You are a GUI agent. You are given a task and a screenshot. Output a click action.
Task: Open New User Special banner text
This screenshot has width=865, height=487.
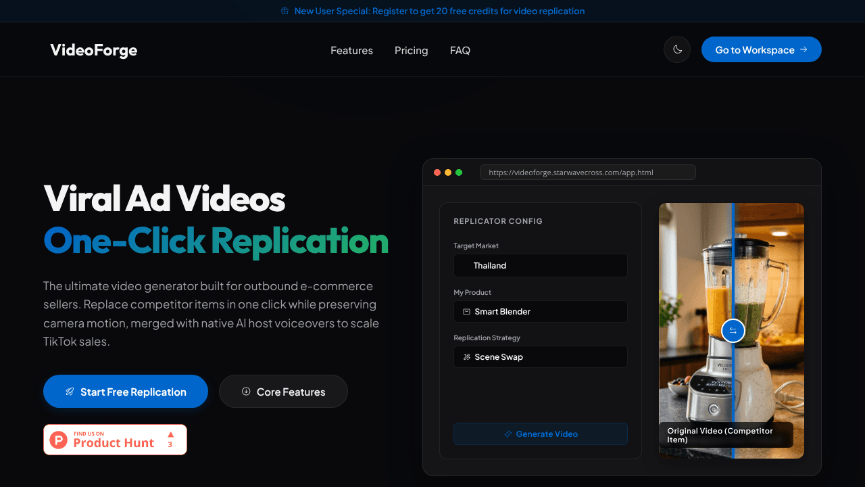click(x=439, y=11)
